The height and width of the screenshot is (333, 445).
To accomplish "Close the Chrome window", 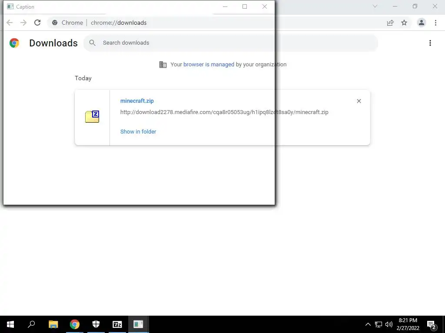I will [435, 6].
